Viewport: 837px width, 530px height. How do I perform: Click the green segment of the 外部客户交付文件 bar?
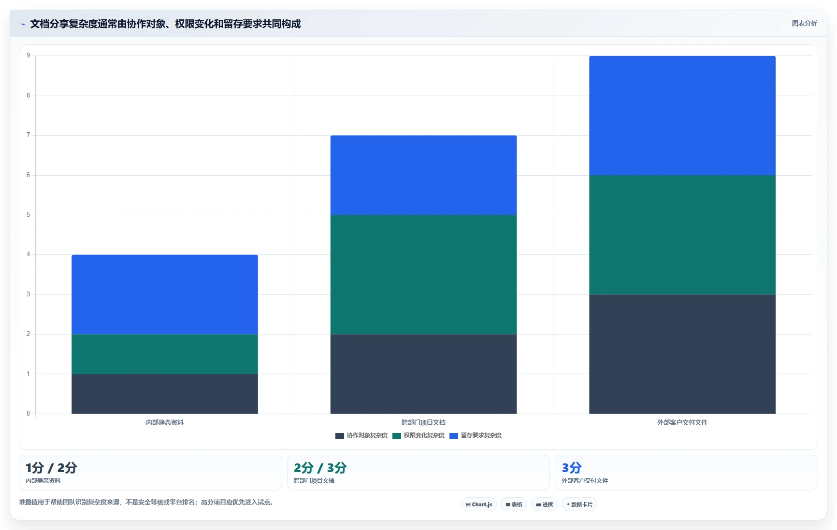[682, 235]
